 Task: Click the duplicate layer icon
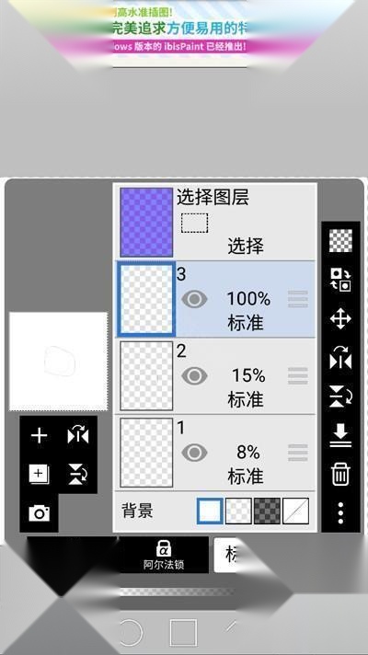(39, 474)
